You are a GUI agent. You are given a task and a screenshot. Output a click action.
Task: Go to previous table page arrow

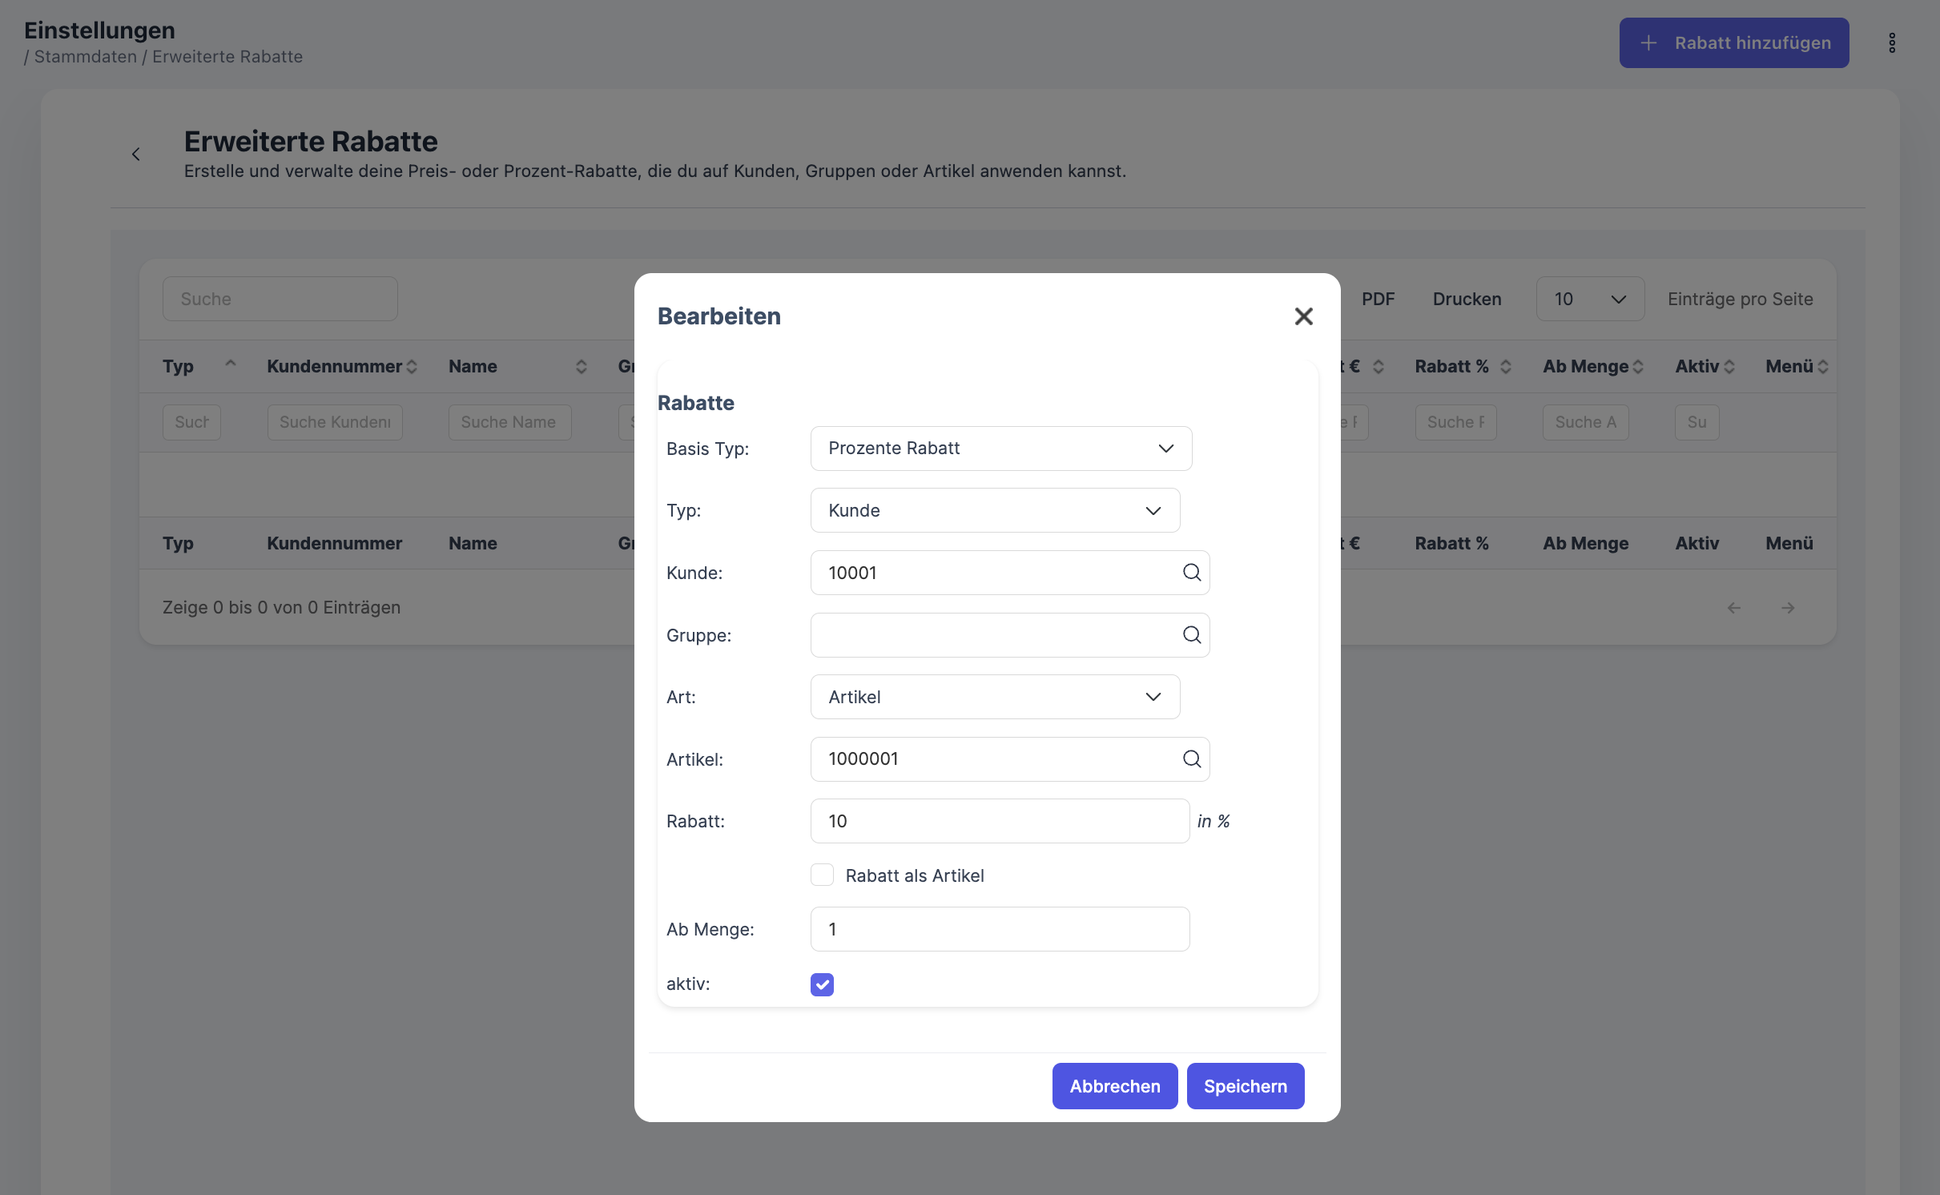click(x=1734, y=608)
